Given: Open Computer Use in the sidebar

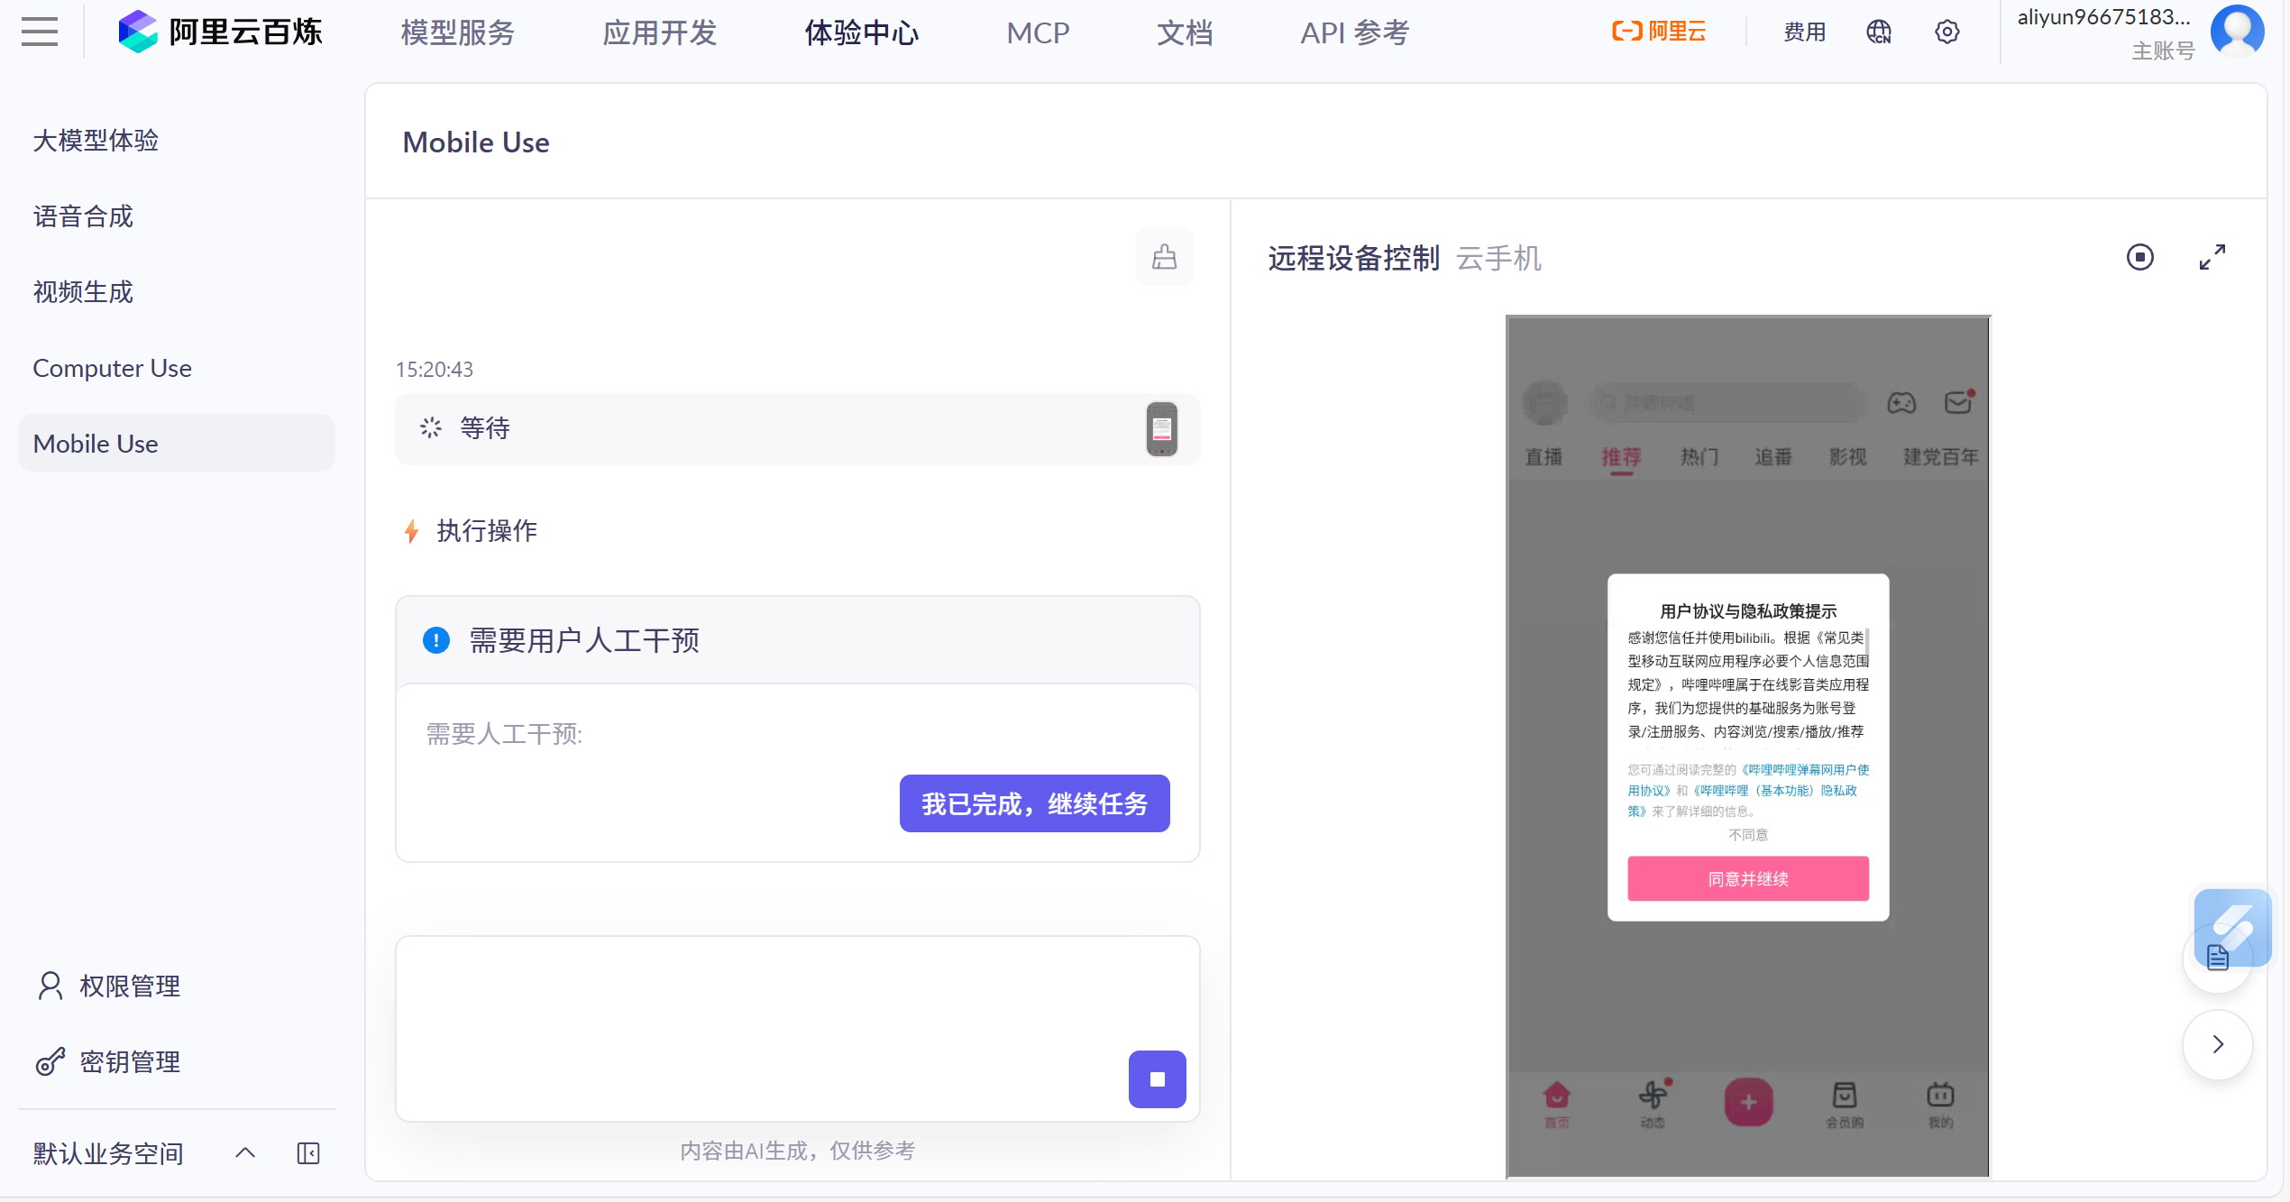Looking at the screenshot, I should (112, 368).
